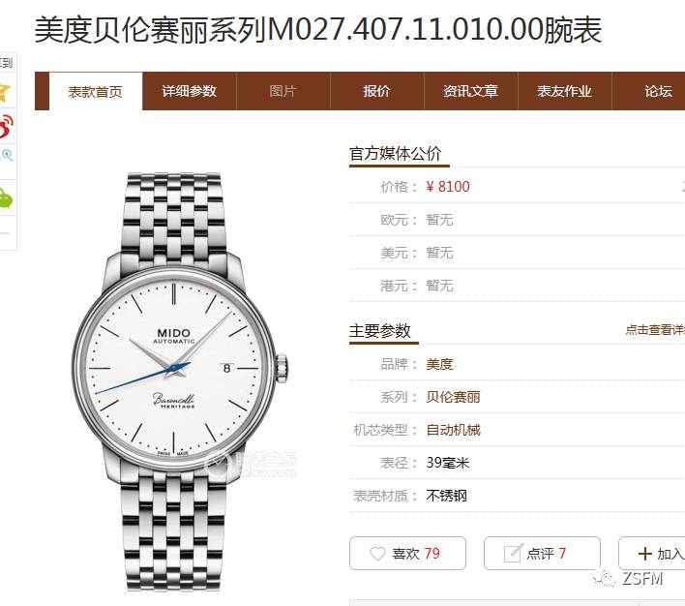Go to 资讯文章 tab

(471, 91)
